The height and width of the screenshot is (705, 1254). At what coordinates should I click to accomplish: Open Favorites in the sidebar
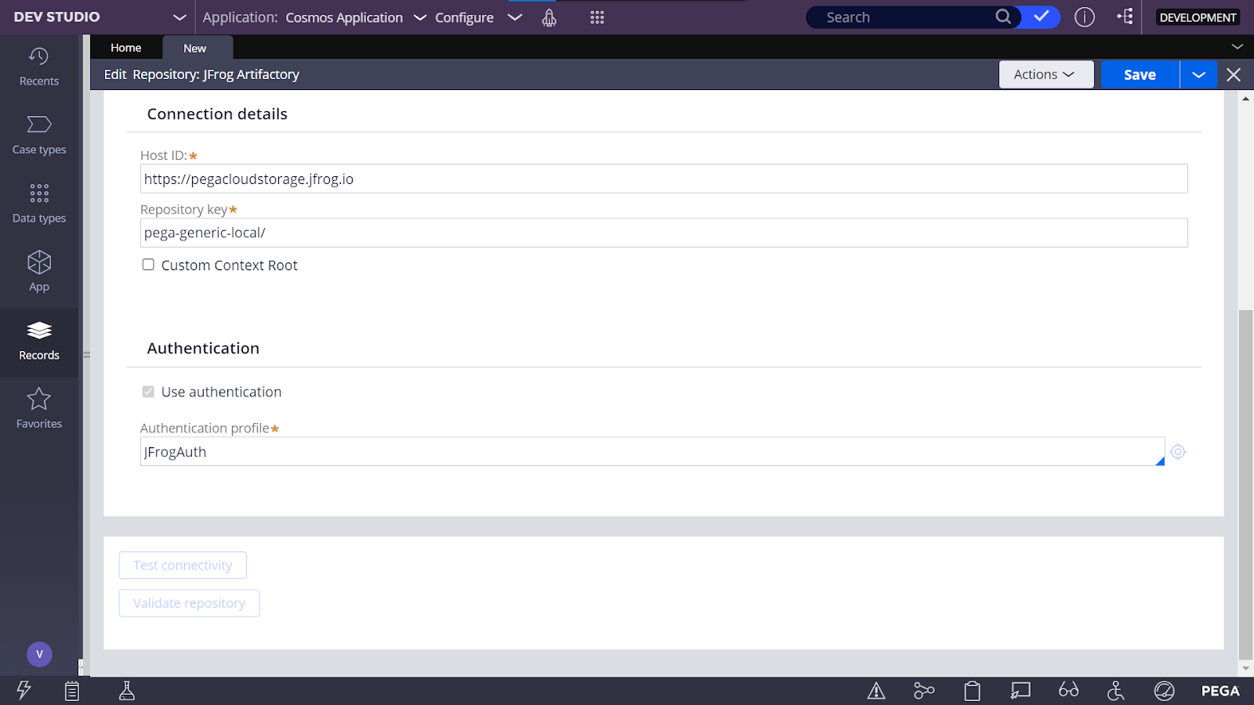39,410
